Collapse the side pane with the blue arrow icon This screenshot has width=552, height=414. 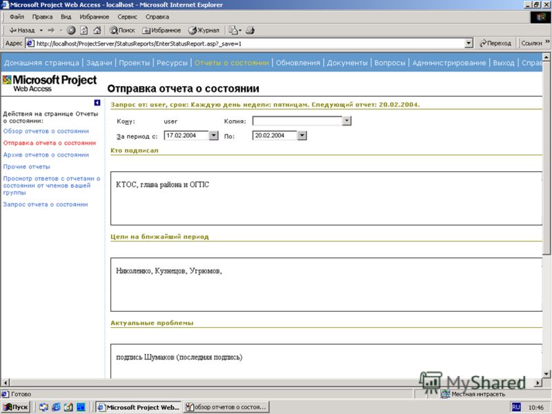[x=97, y=102]
